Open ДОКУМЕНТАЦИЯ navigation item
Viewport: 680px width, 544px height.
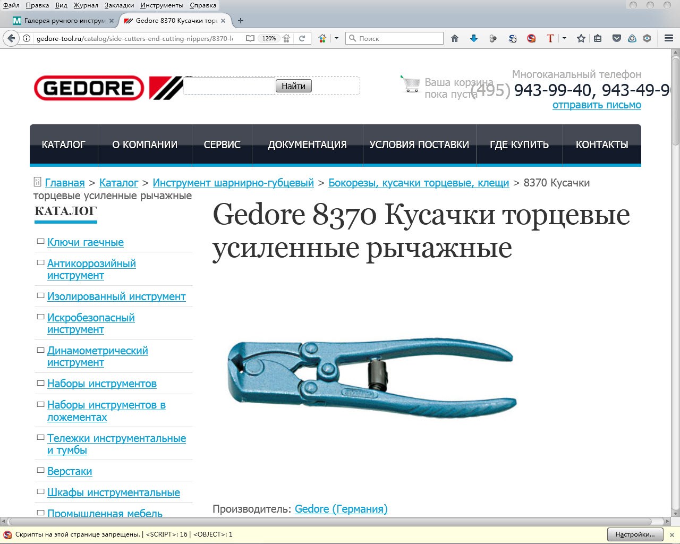click(307, 144)
